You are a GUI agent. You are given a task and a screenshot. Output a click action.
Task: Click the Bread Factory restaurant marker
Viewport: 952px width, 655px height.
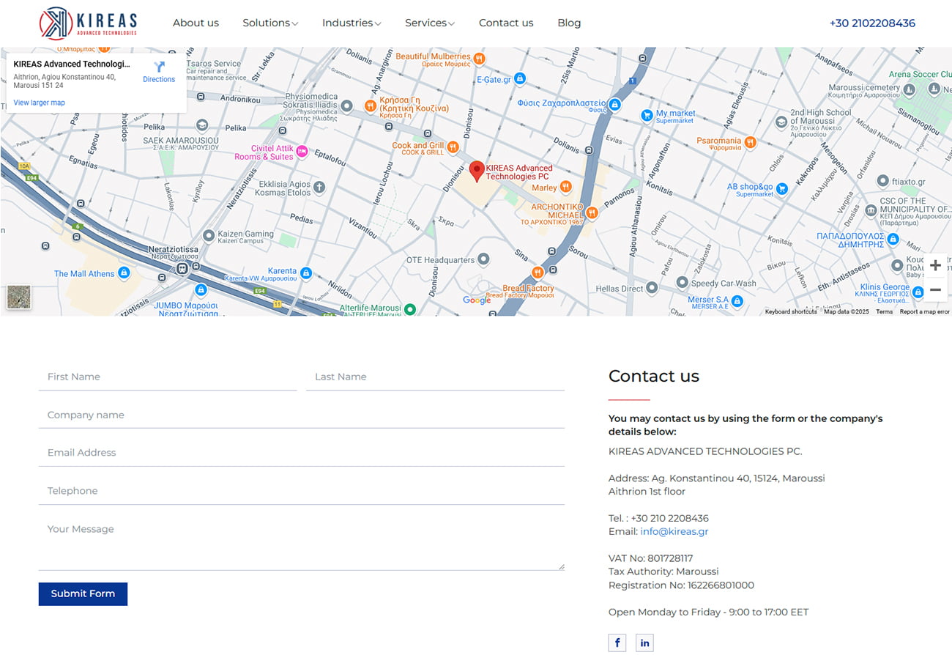[537, 273]
